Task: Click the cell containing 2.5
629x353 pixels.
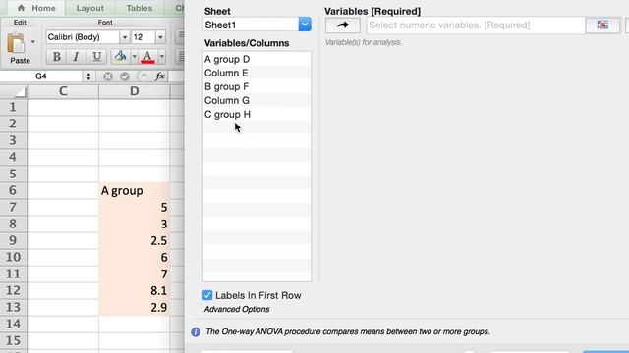Action: pos(134,240)
